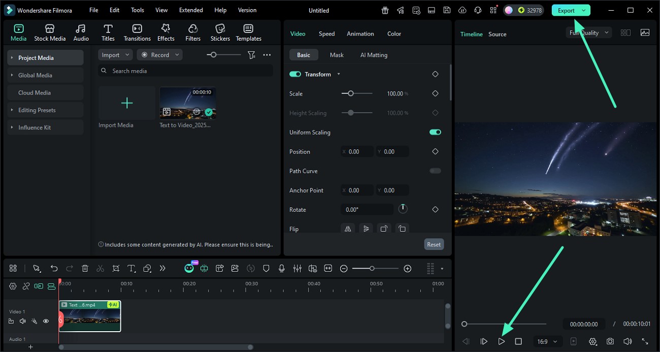The height and width of the screenshot is (352, 660).
Task: Click the crop tool in the timeline toolbar
Action: click(116, 268)
